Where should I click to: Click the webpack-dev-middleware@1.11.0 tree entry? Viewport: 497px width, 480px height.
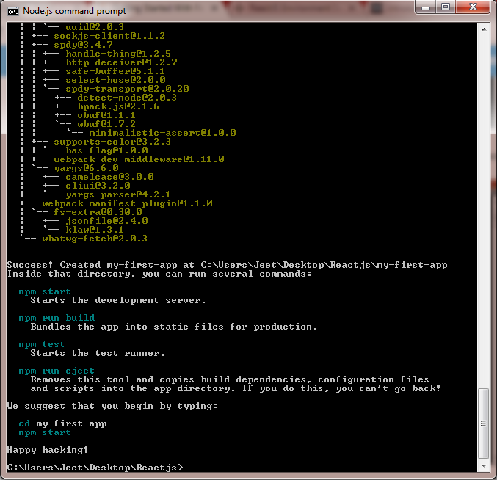(139, 159)
